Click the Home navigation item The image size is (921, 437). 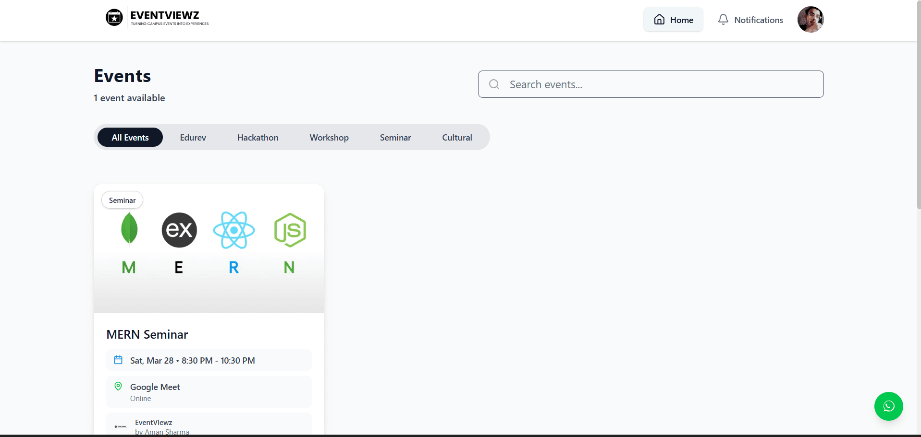[673, 19]
